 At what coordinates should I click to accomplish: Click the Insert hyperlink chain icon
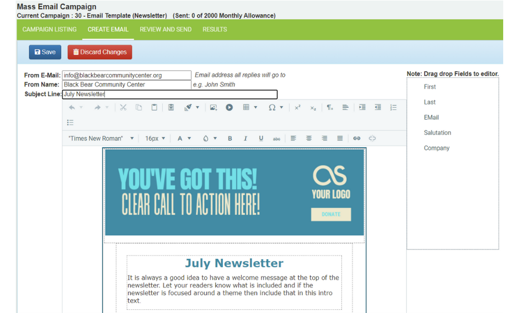click(x=357, y=138)
